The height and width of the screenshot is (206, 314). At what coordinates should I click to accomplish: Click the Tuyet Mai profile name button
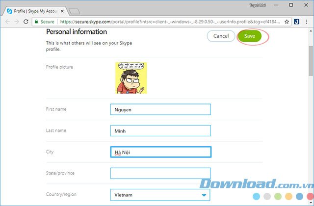(258, 5)
